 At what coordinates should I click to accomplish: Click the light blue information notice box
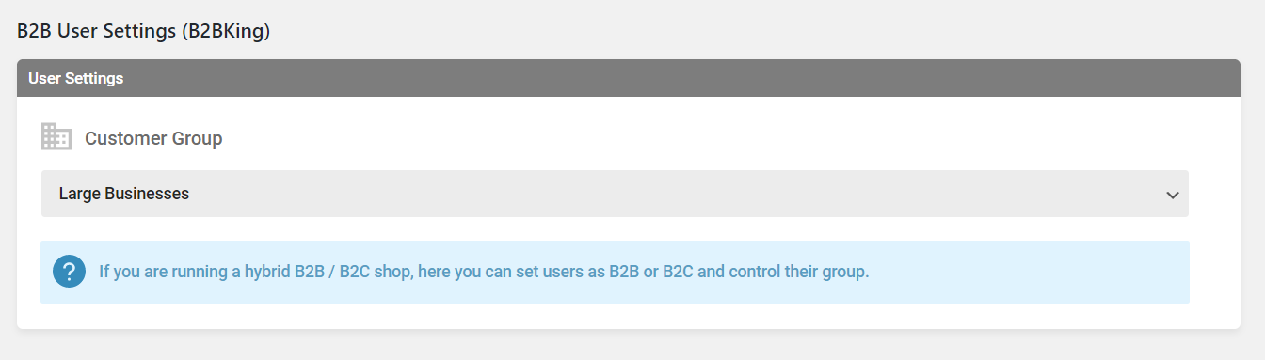coord(615,272)
